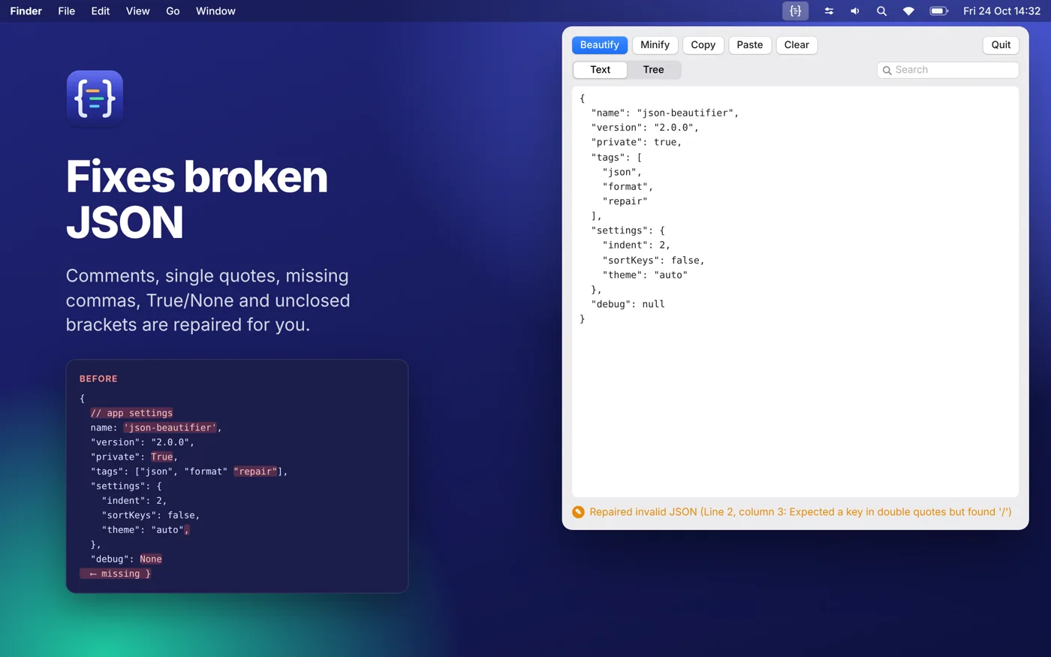Screen dimensions: 1051x657
Task: Open the Finder menu
Action: [x=26, y=11]
